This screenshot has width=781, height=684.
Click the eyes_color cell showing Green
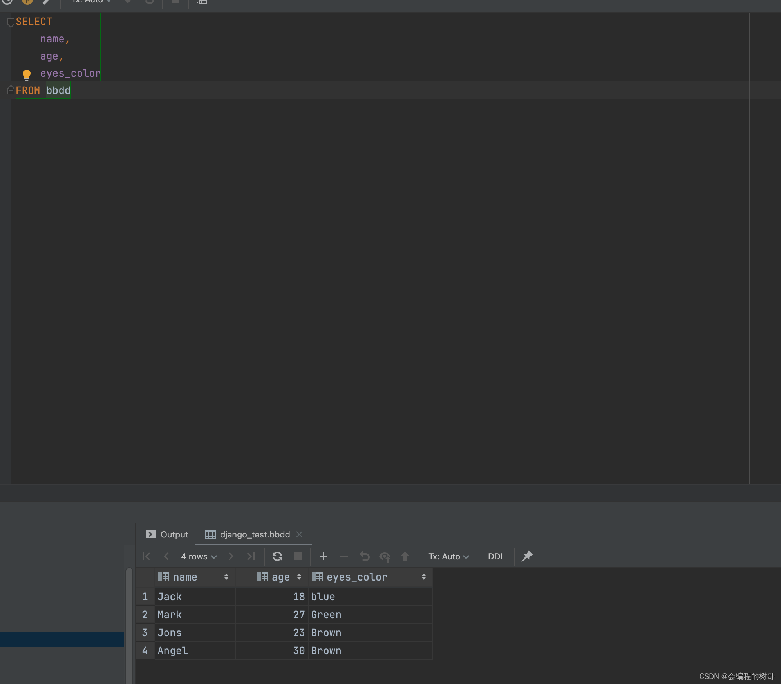click(371, 615)
